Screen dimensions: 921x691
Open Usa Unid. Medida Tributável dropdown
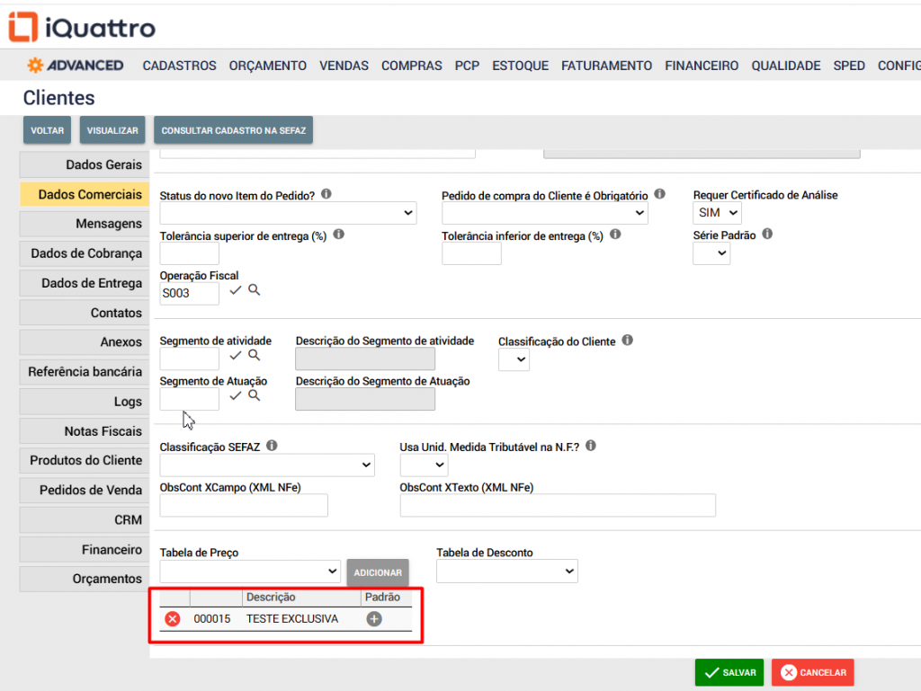425,465
